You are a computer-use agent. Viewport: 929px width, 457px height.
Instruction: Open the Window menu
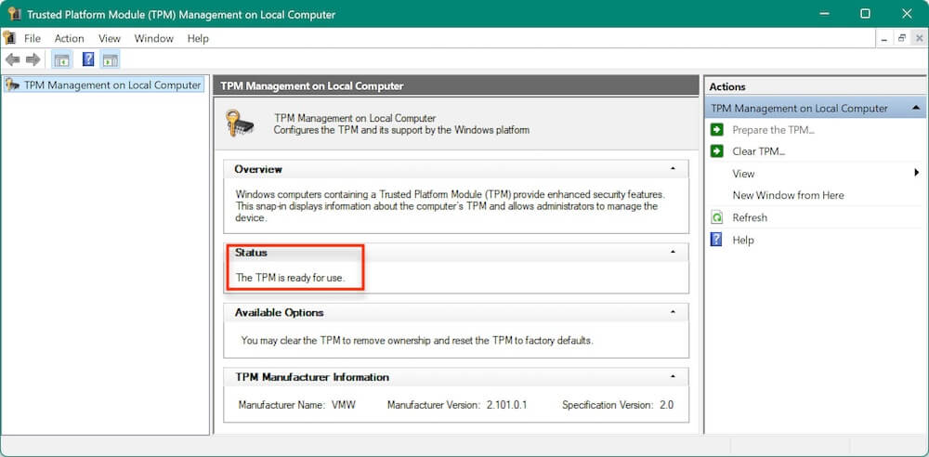(154, 38)
